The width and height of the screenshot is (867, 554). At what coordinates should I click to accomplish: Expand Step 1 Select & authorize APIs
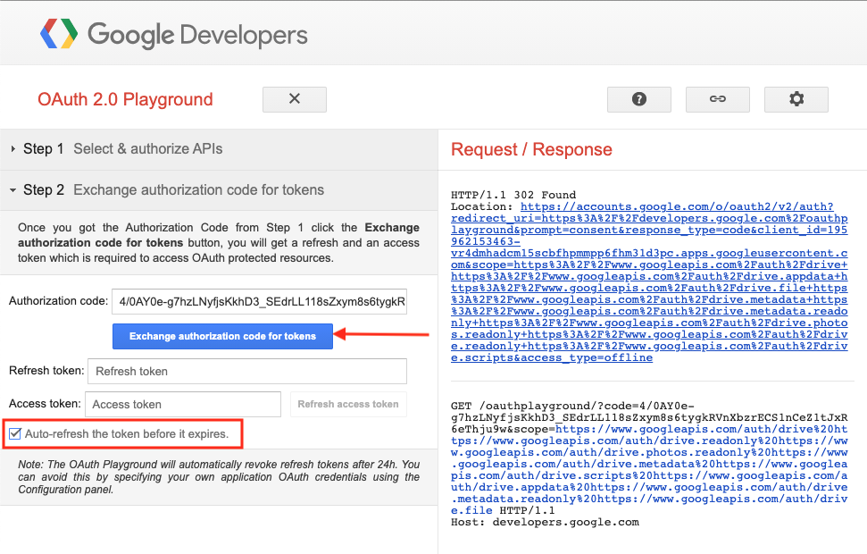coord(219,149)
